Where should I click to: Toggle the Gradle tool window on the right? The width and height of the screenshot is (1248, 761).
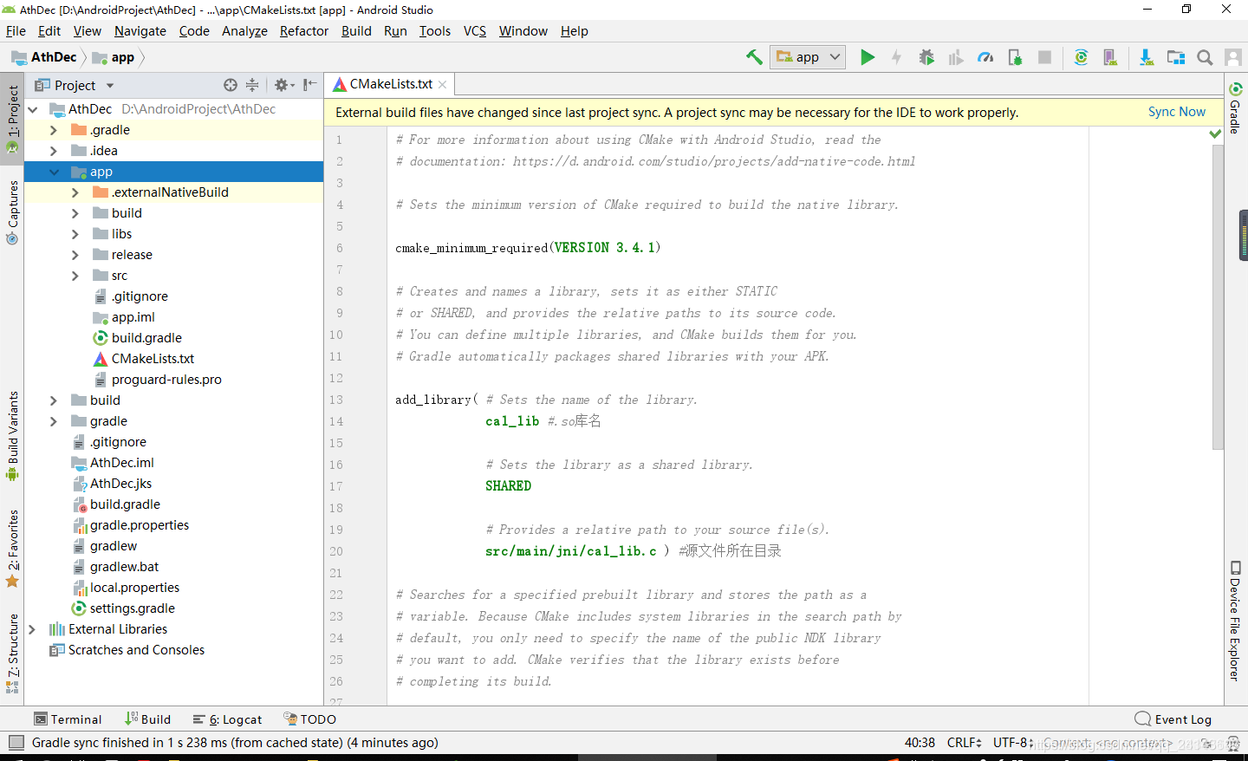tap(1236, 108)
